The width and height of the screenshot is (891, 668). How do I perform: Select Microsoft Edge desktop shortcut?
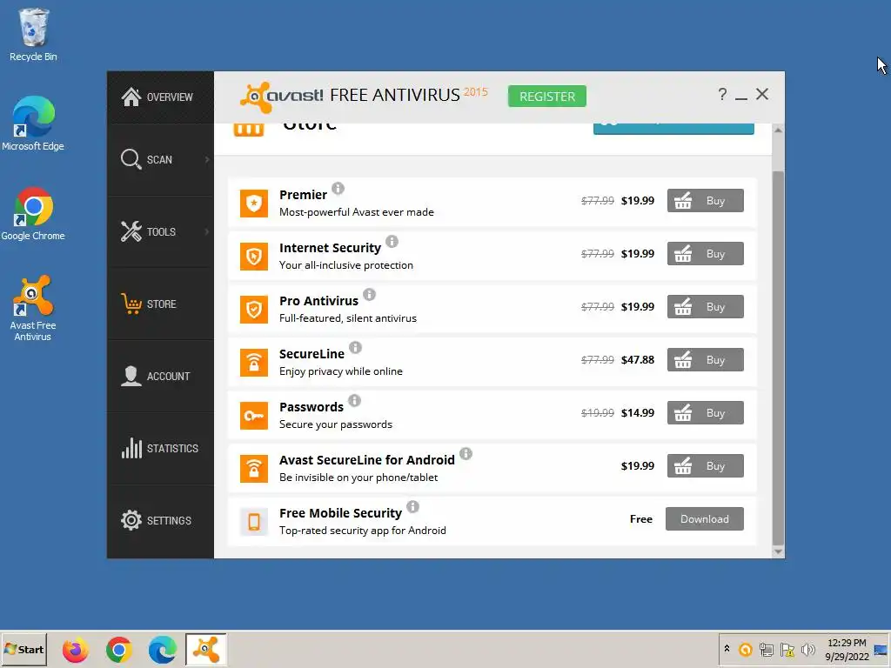(x=33, y=124)
